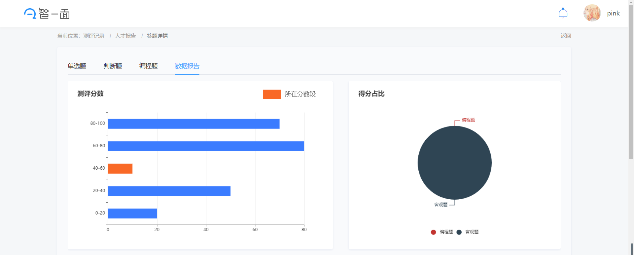Click the 80-100 score bar
Viewport: 634px width, 255px height.
(194, 124)
